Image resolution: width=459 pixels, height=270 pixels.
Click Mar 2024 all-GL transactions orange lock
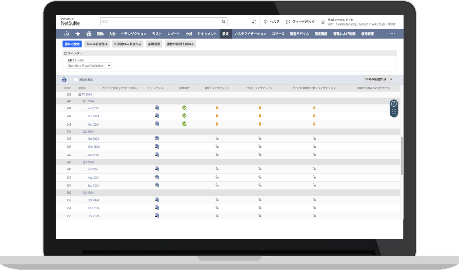314,124
